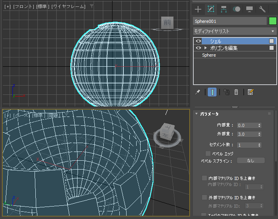
Task: Remove modifier with trash can icon
Action: (x=236, y=92)
